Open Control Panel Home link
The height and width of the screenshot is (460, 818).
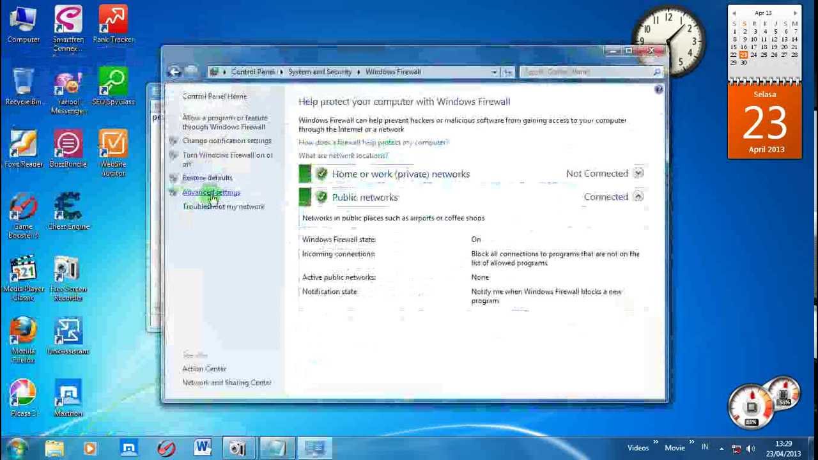tap(214, 96)
